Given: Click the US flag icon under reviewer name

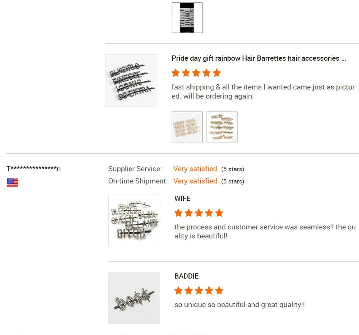Looking at the screenshot, I should click(x=12, y=182).
